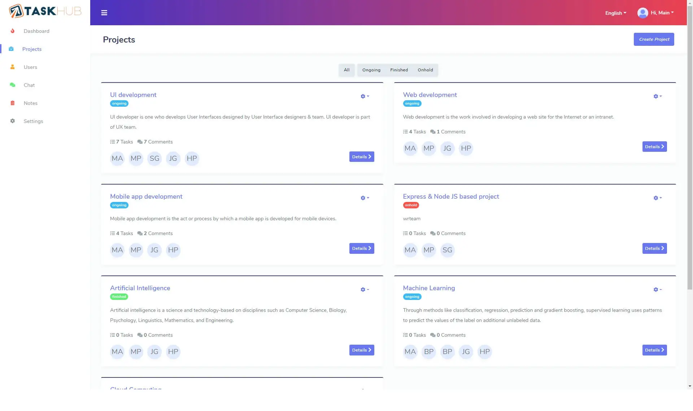Click the TaskHub logo

point(45,11)
